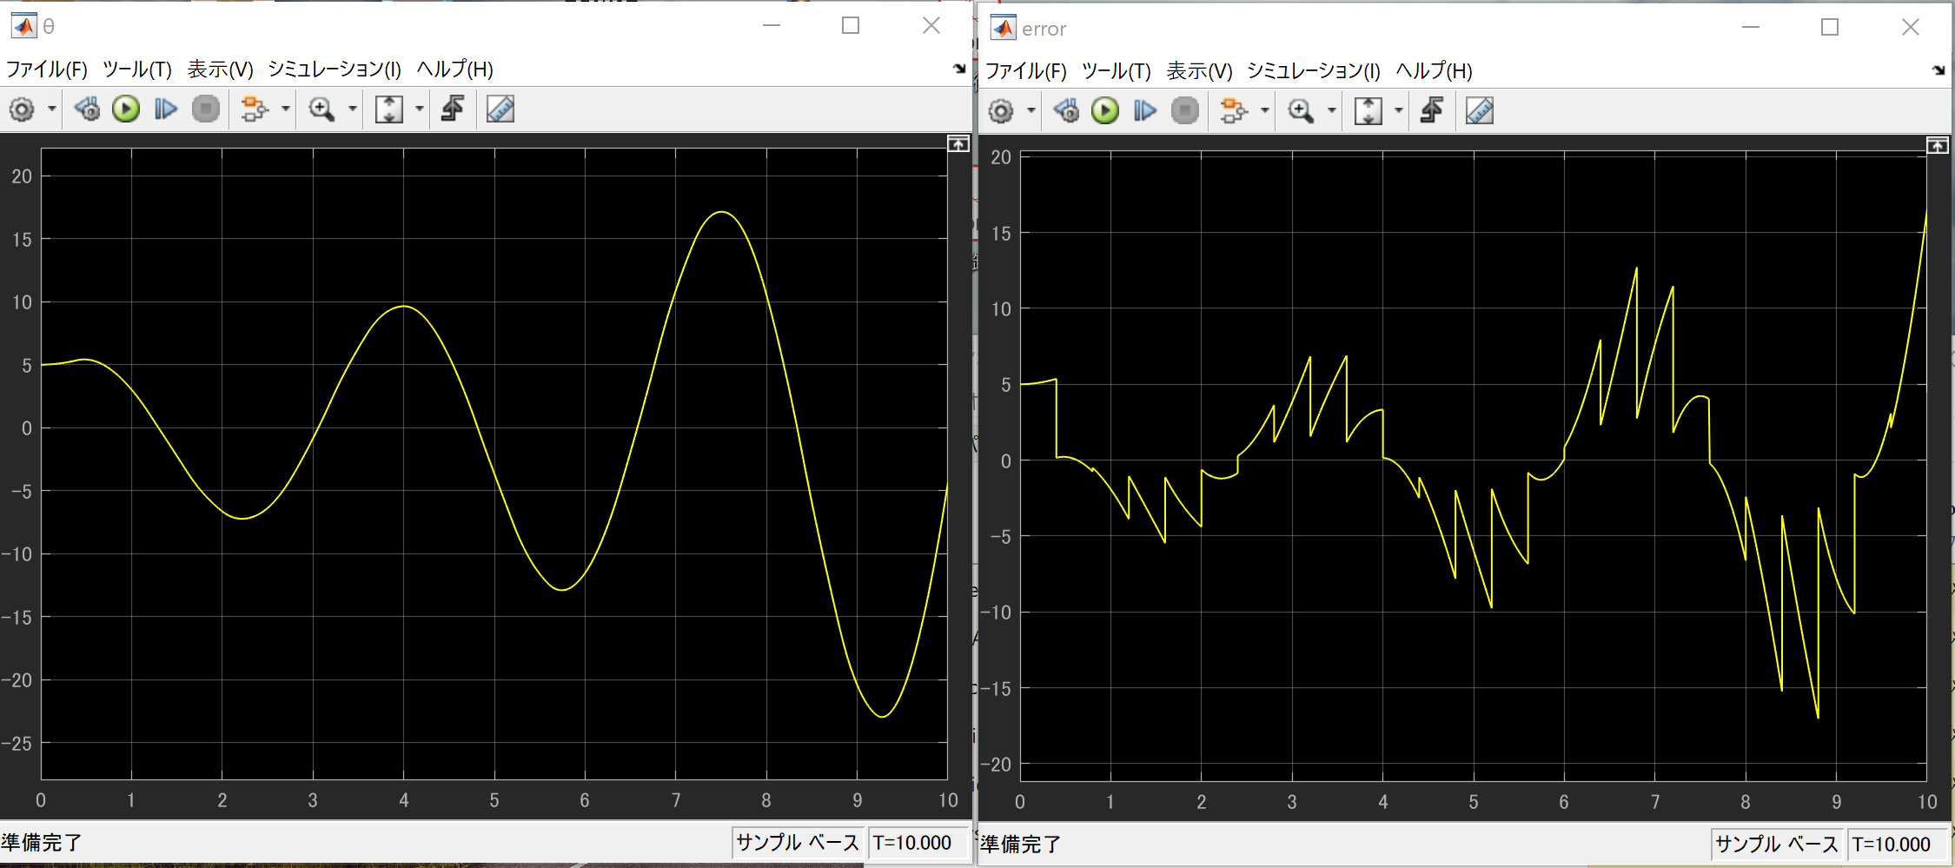Expand gear options arrow in error scope
1955x868 pixels.
tap(1031, 111)
